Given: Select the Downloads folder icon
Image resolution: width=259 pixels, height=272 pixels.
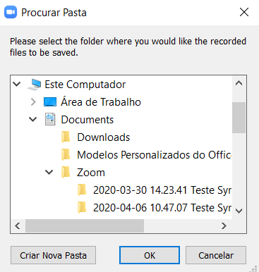Looking at the screenshot, I should (66, 137).
